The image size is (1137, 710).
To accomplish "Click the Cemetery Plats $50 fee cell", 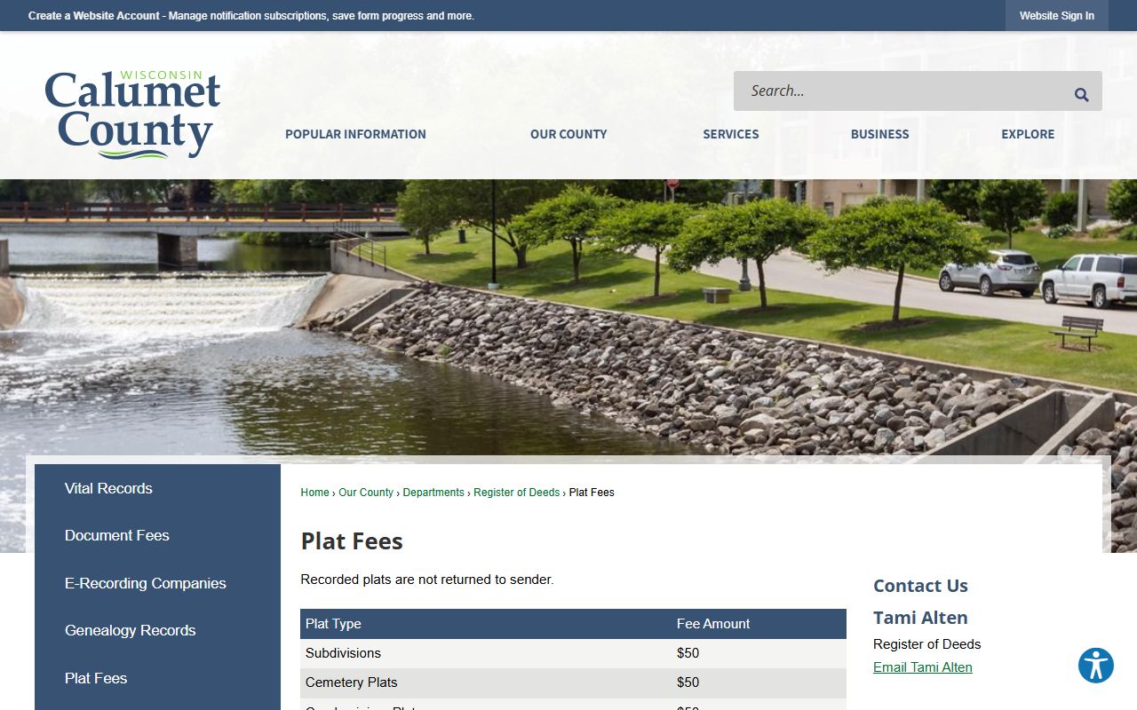I will click(x=759, y=682).
